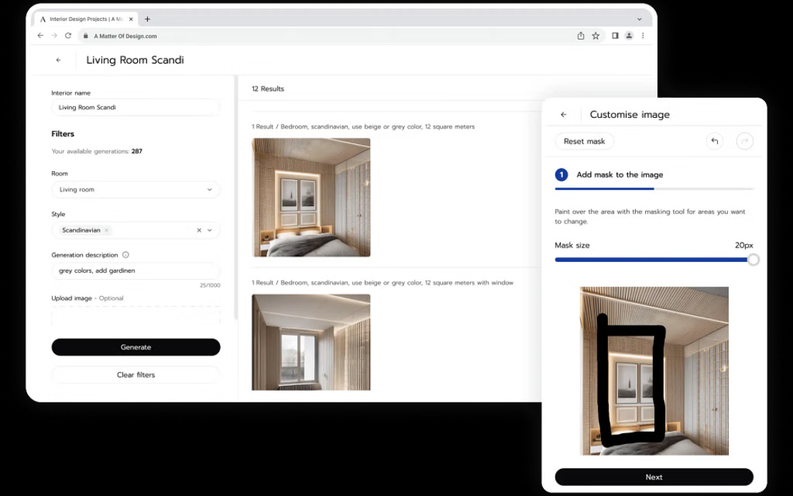The image size is (793, 496).
Task: Adjust the Mask size slider handle
Action: pos(753,260)
